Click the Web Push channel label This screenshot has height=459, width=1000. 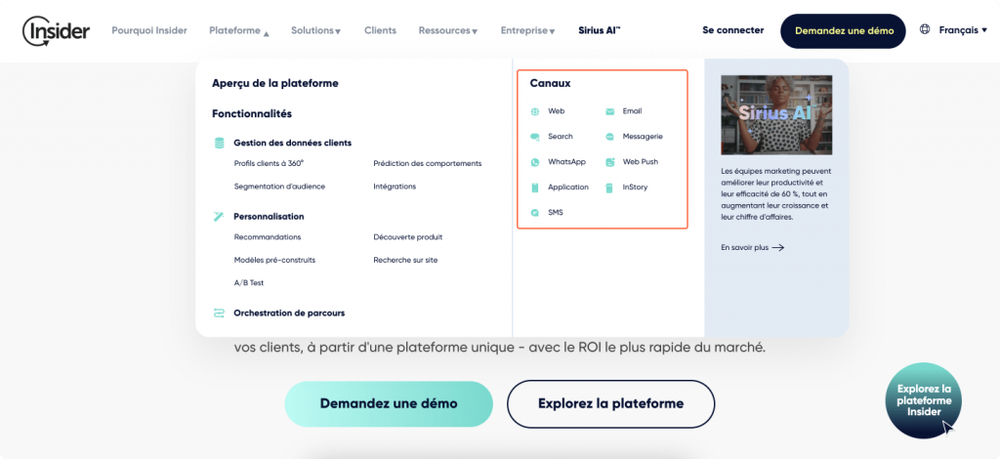coord(641,162)
